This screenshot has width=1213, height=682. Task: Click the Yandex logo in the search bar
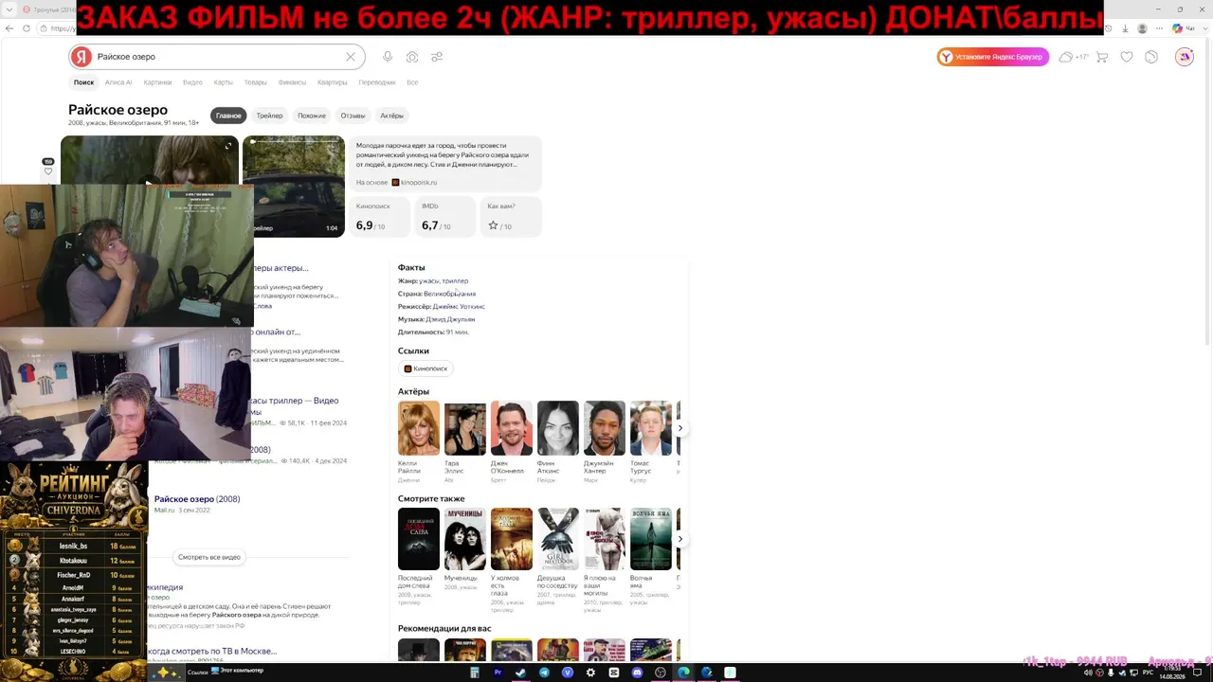coord(81,57)
